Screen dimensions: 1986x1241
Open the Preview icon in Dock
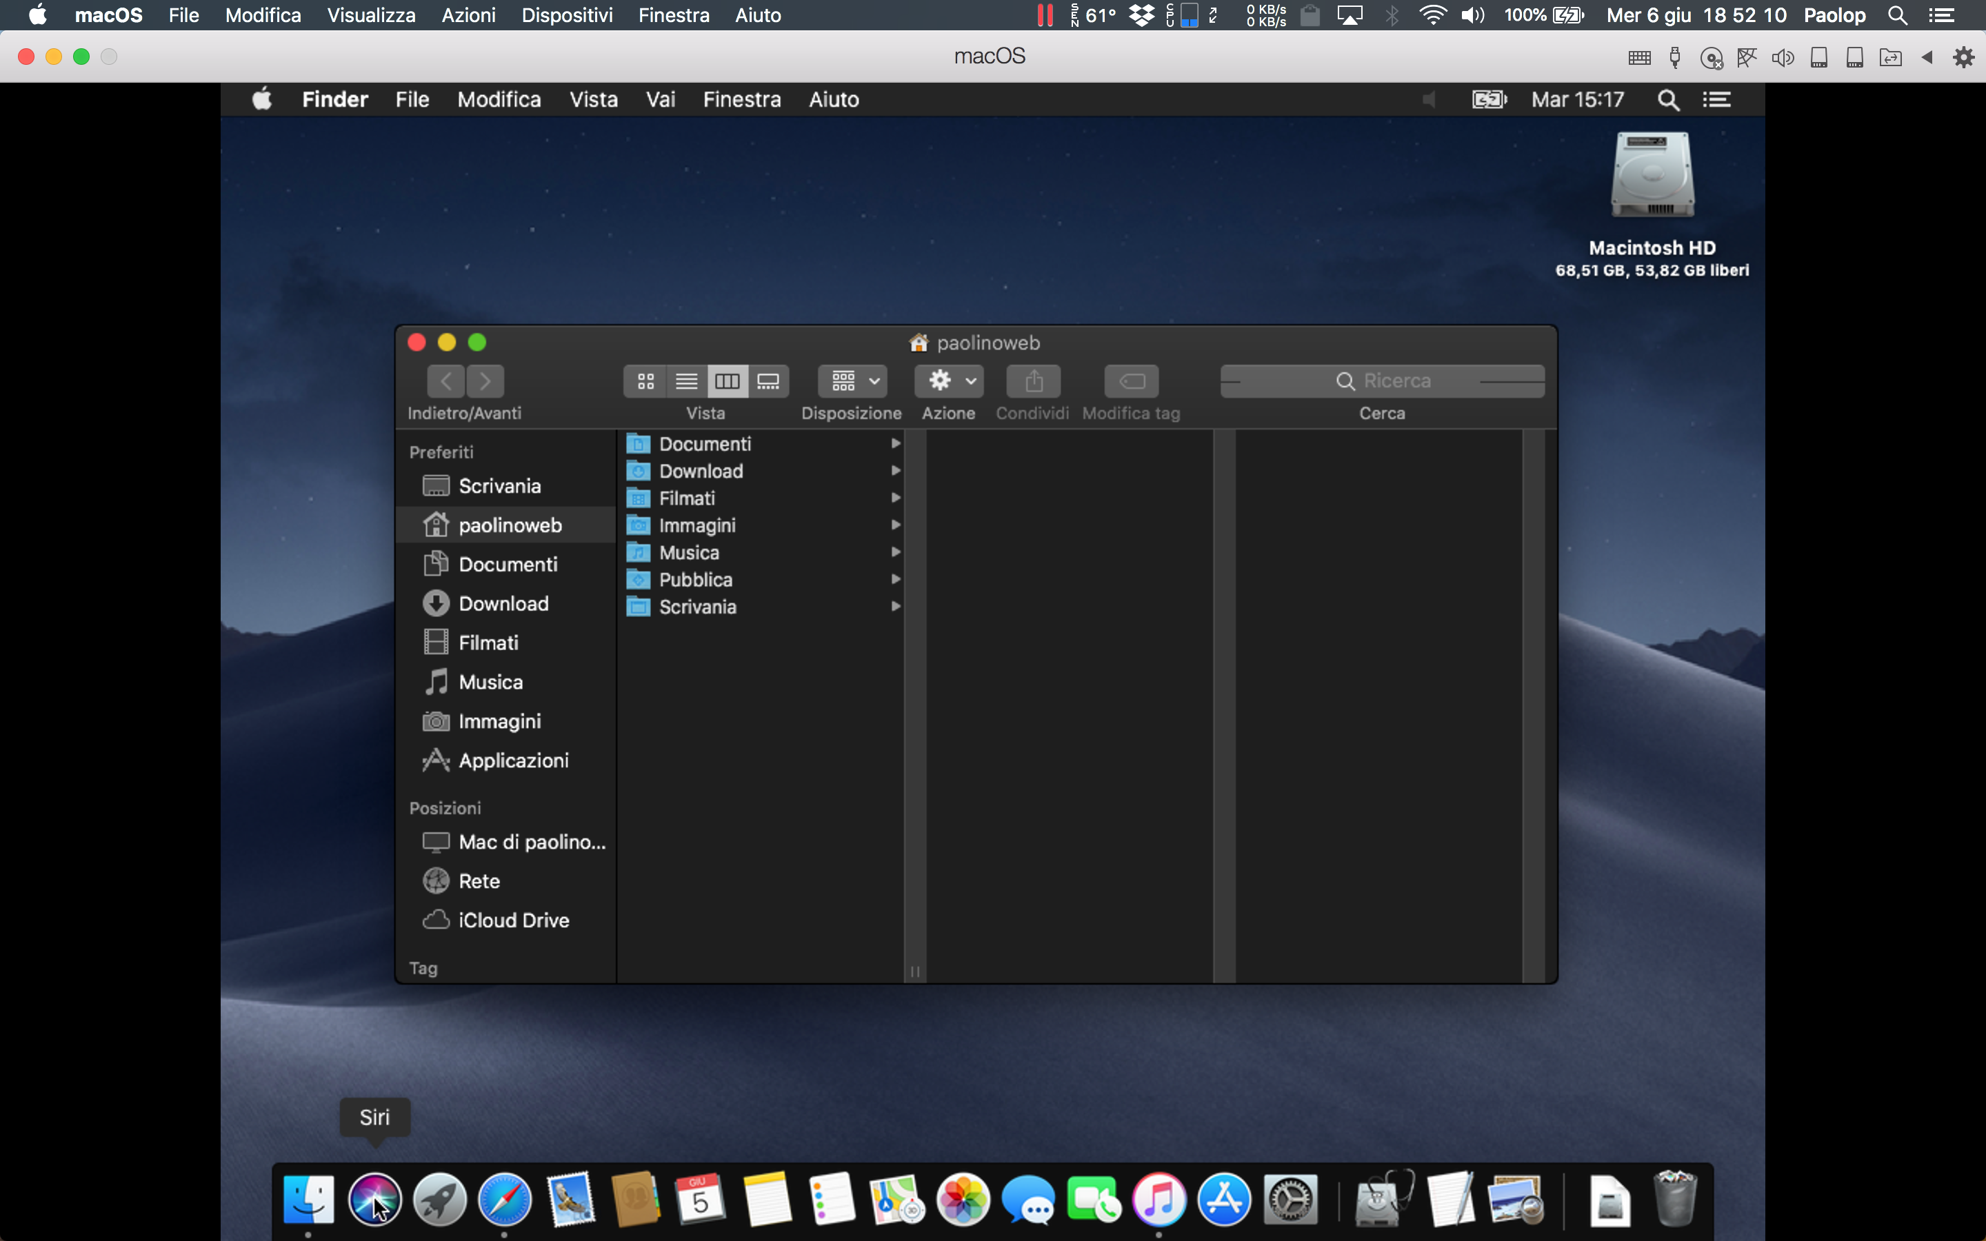(x=1515, y=1200)
